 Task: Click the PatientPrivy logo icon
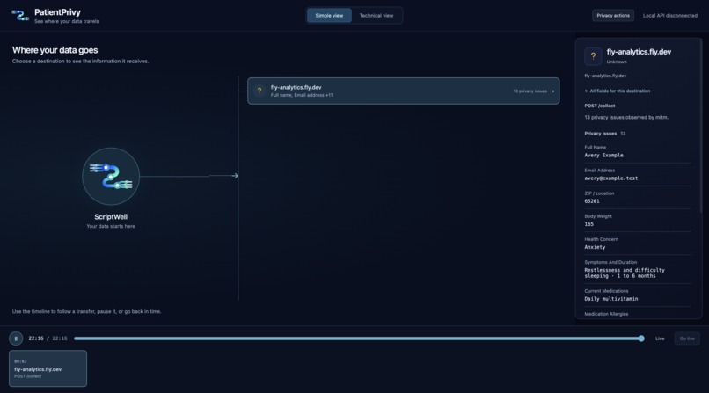[20, 16]
